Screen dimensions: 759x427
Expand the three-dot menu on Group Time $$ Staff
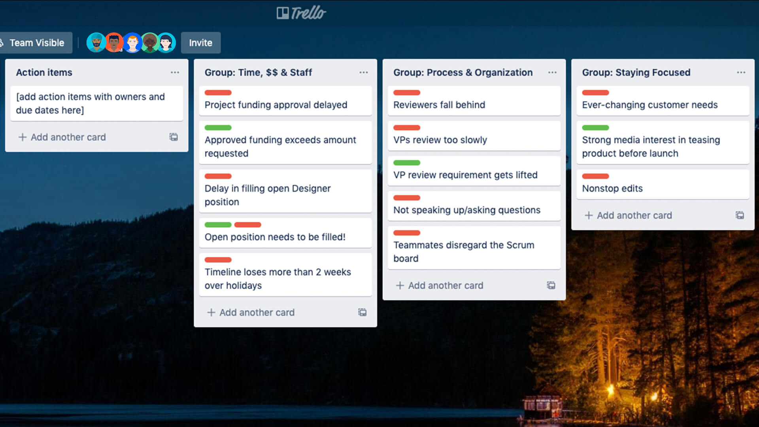pyautogui.click(x=364, y=72)
